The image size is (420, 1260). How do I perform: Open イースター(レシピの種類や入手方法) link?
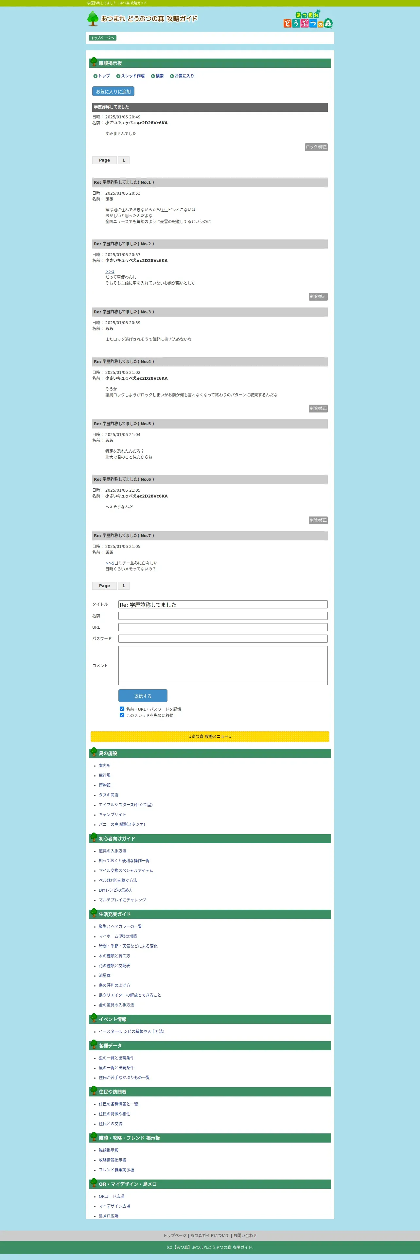(131, 1032)
